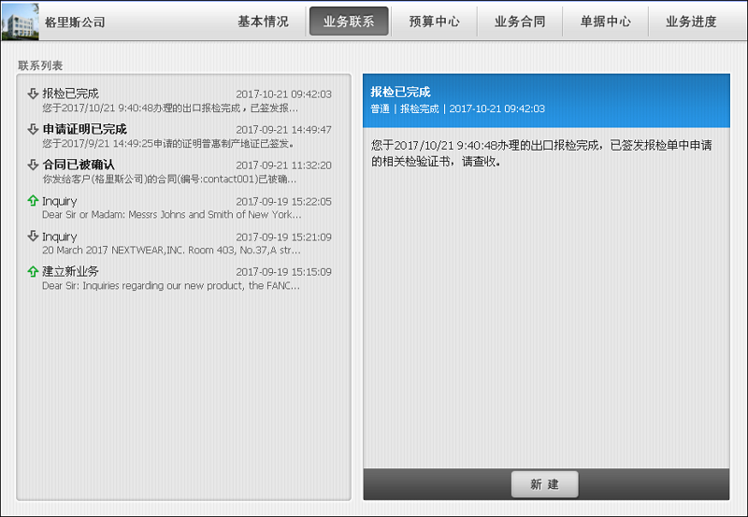Click the green up arrow beside 建立新业务

(x=33, y=271)
